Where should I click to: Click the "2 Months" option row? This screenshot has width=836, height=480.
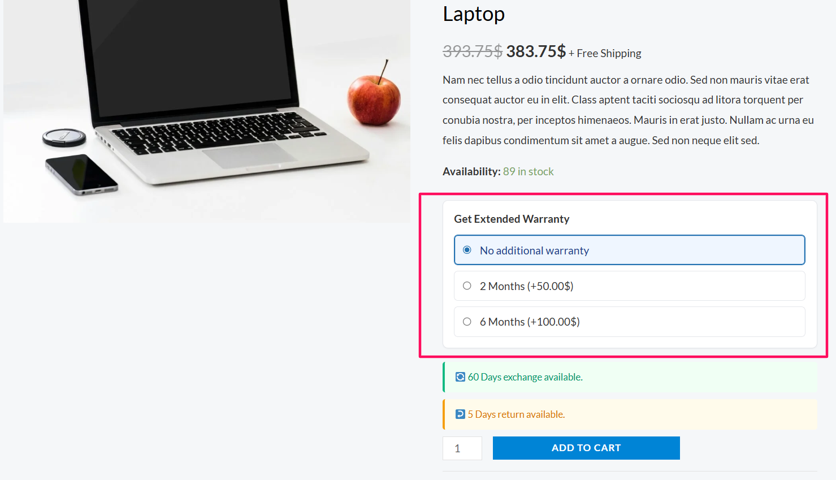pyautogui.click(x=629, y=286)
